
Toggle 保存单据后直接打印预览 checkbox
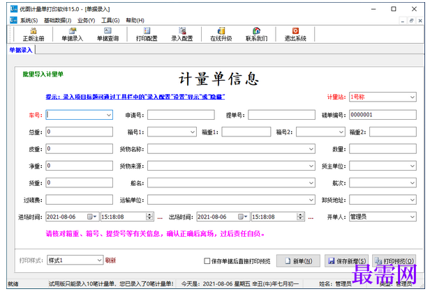[207, 261]
